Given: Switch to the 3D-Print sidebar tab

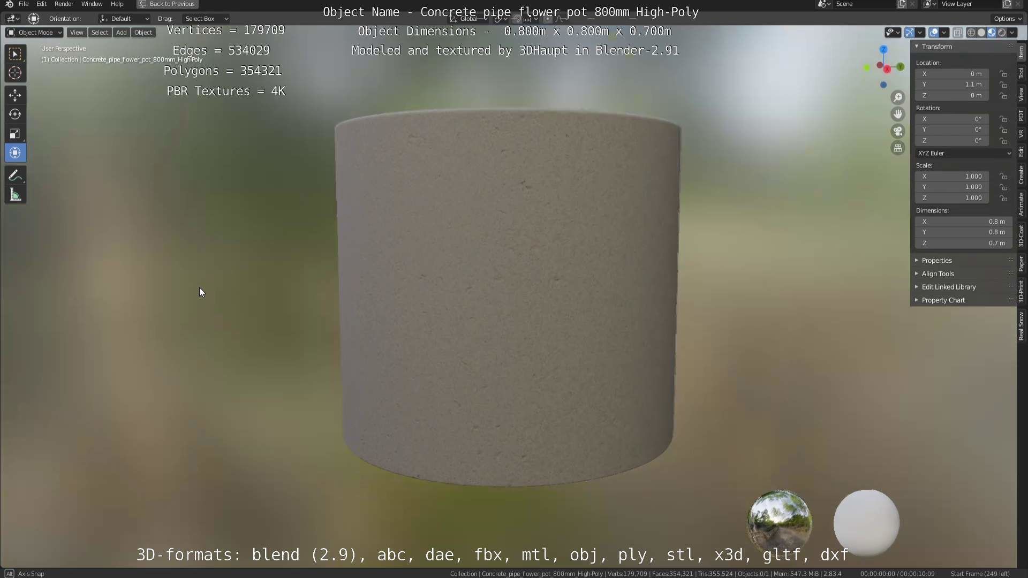Looking at the screenshot, I should [x=1022, y=292].
